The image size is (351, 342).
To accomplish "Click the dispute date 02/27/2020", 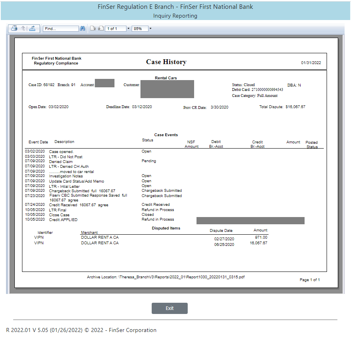I will pos(224,239).
